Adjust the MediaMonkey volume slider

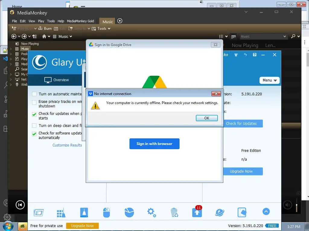[297, 206]
